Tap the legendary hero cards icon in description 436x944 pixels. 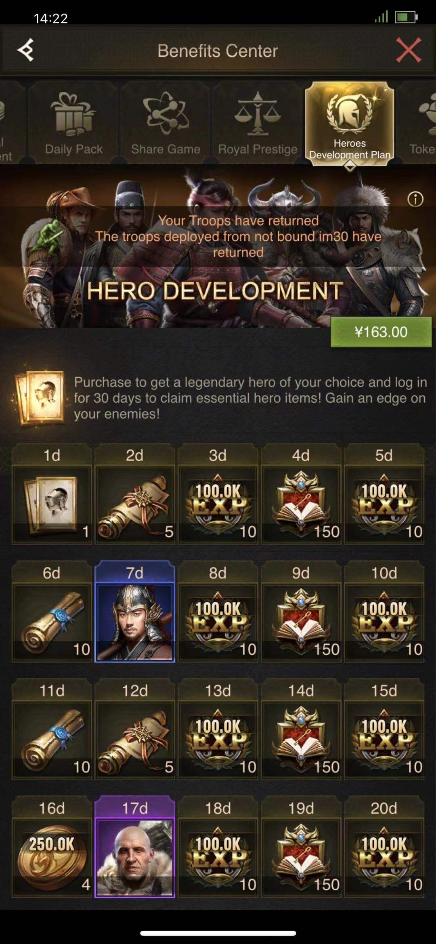[x=40, y=397]
